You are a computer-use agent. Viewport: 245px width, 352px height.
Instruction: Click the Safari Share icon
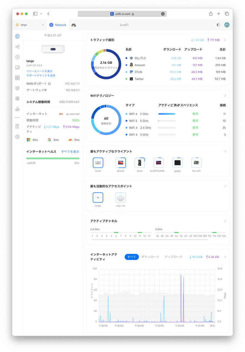point(211,14)
